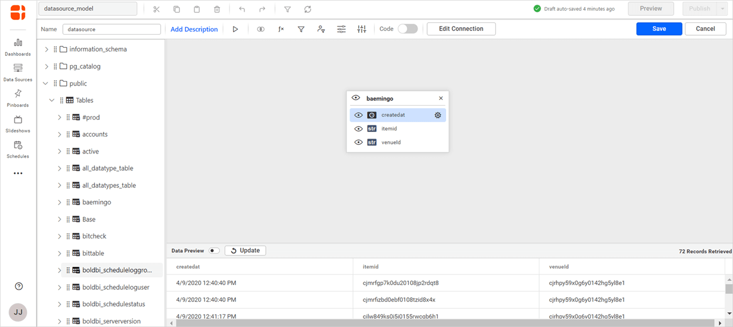This screenshot has height=327, width=733.
Task: Click the horizontal scrollbar of data preview
Action: pyautogui.click(x=446, y=323)
